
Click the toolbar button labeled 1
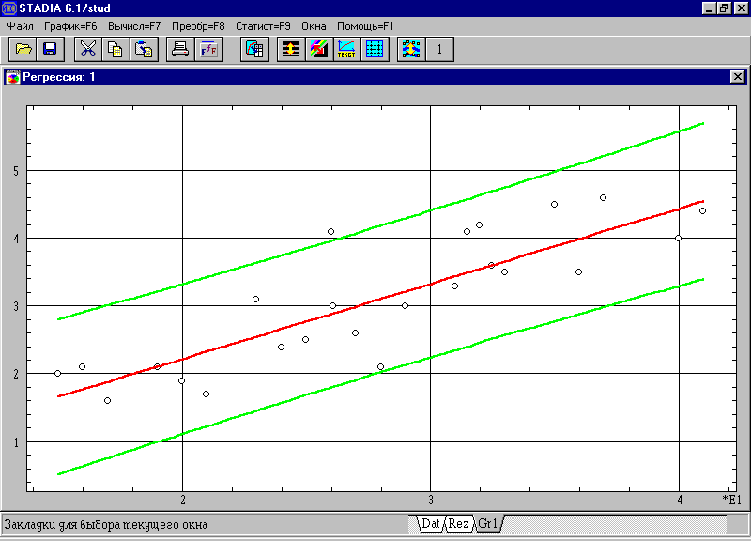coord(439,49)
